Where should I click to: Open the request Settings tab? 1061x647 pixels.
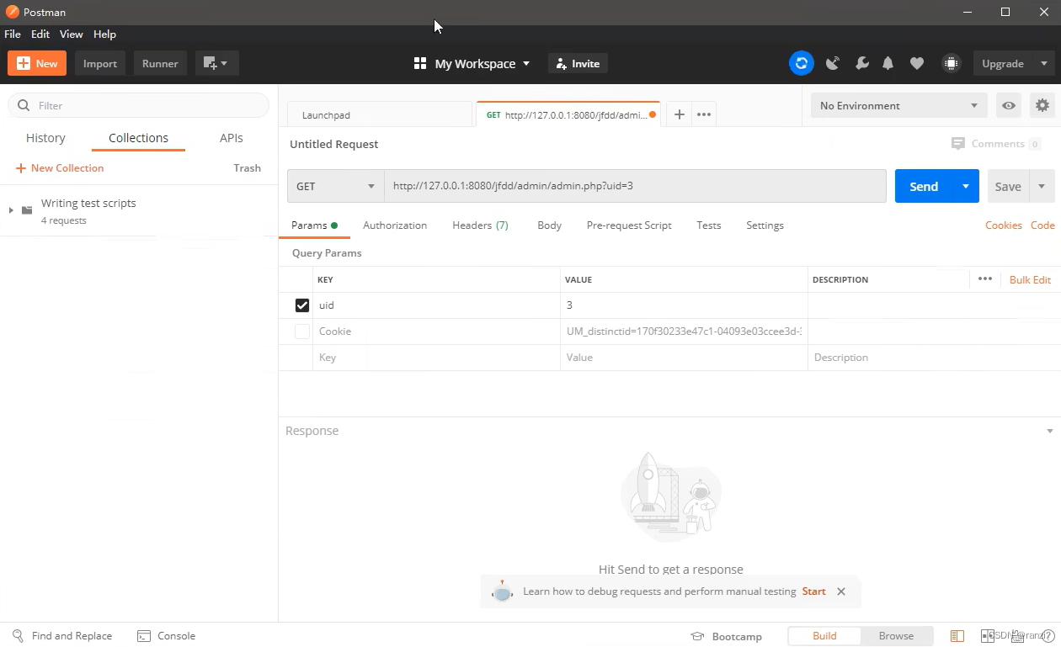point(765,225)
